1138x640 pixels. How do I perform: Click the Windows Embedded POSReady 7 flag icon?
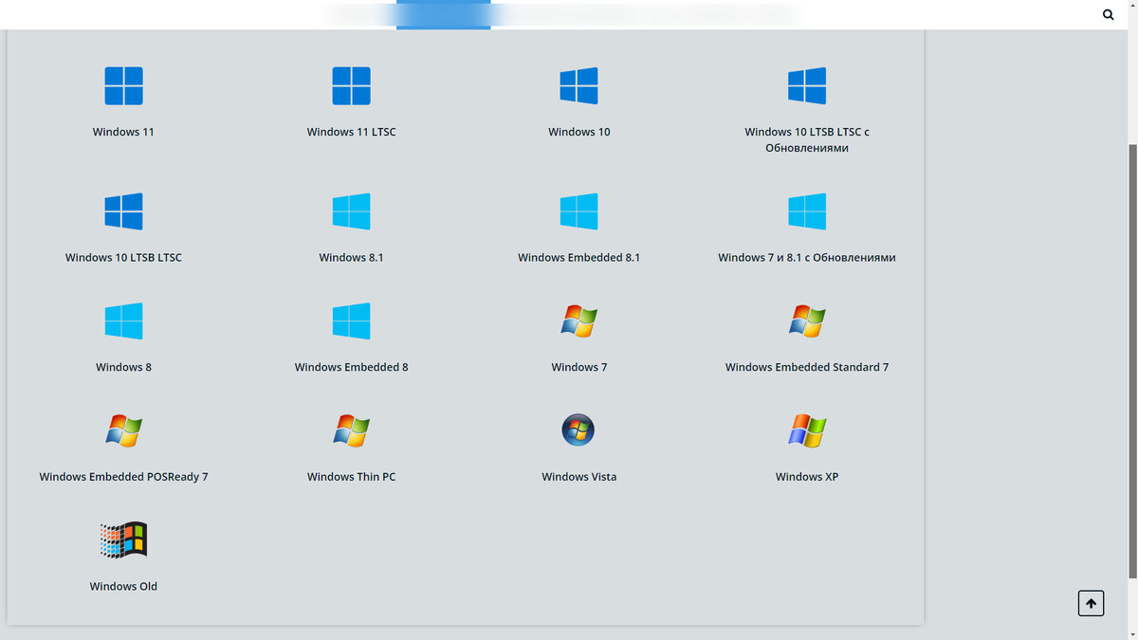(123, 430)
